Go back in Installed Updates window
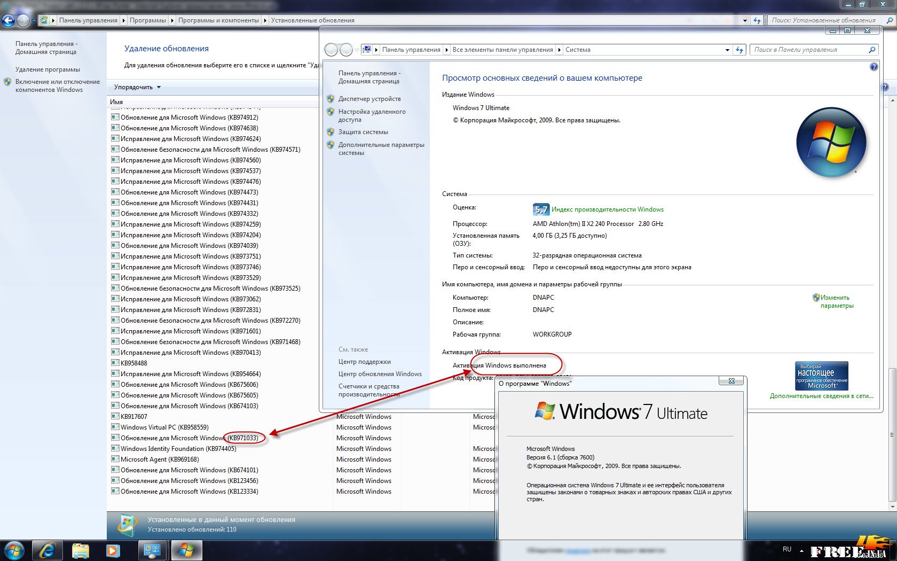Screen dimensions: 897x561 (x=8, y=21)
